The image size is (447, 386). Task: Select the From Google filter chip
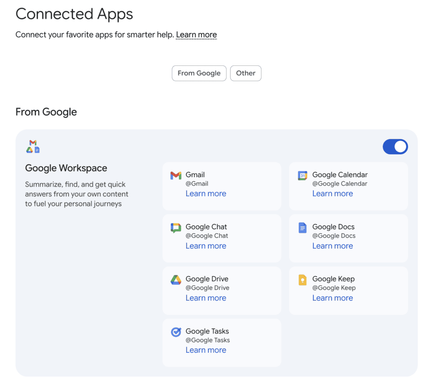[199, 73]
